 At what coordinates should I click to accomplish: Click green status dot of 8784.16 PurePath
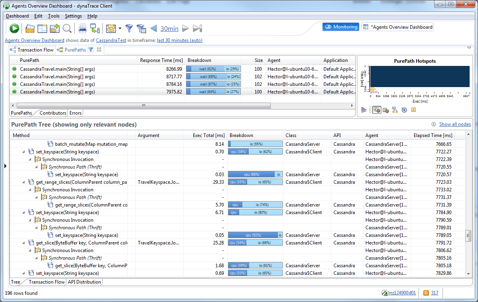click(14, 84)
